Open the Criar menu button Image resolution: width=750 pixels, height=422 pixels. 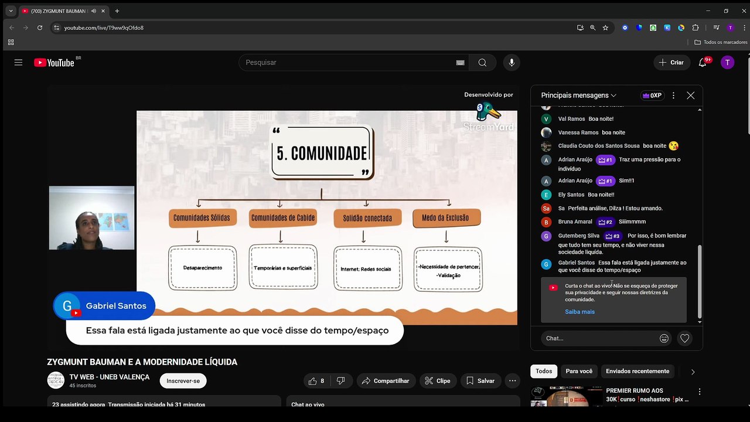tap(671, 63)
